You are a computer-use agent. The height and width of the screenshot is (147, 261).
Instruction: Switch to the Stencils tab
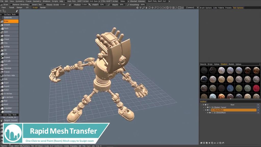pos(203,64)
